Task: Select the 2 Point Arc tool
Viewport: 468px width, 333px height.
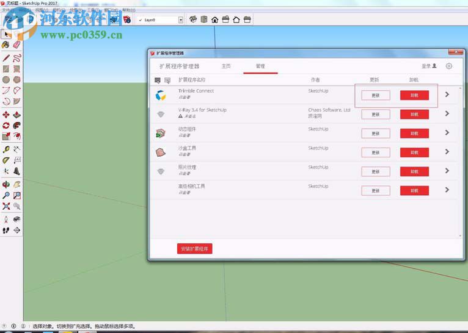Action: tap(17, 90)
